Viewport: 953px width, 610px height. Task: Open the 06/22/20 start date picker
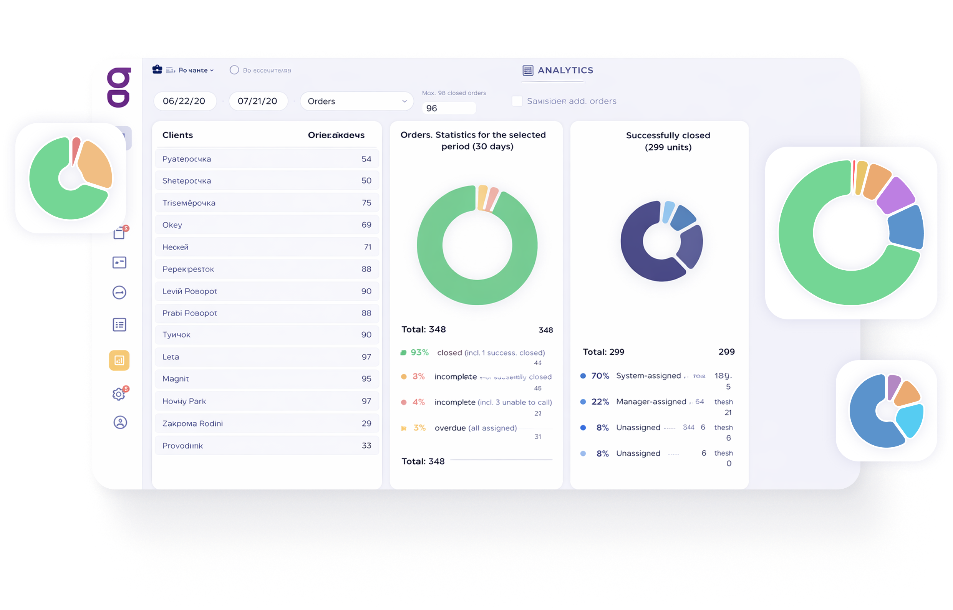(184, 101)
